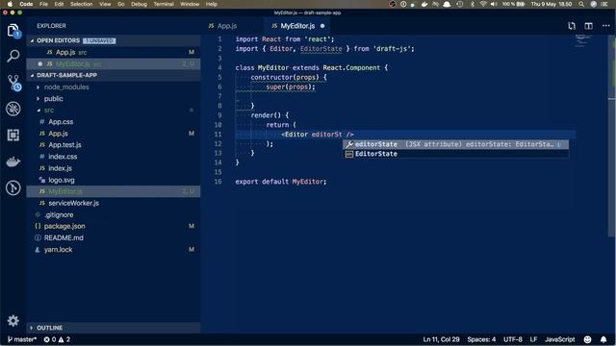Open the Debug view icon
Screen dimensions: 616x346
point(13,109)
